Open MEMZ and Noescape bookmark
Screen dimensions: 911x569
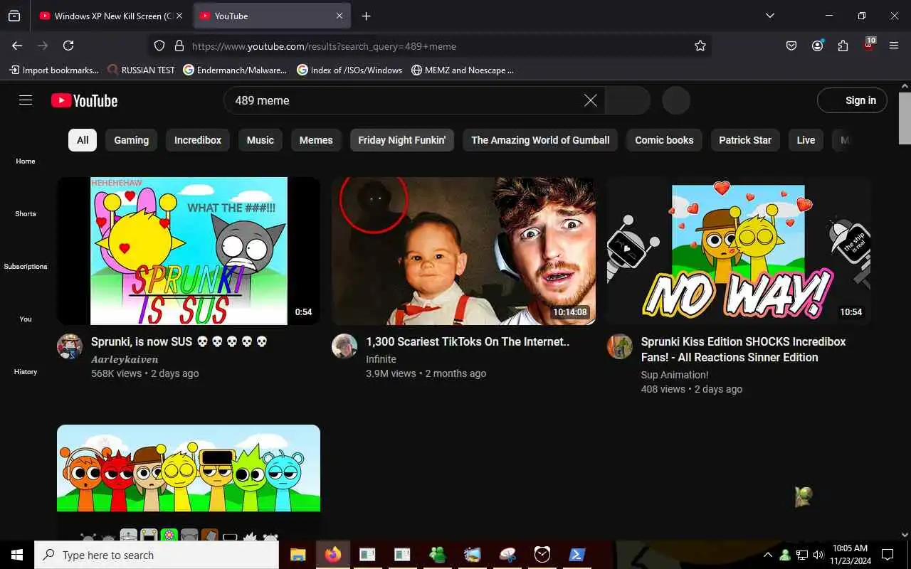[463, 70]
